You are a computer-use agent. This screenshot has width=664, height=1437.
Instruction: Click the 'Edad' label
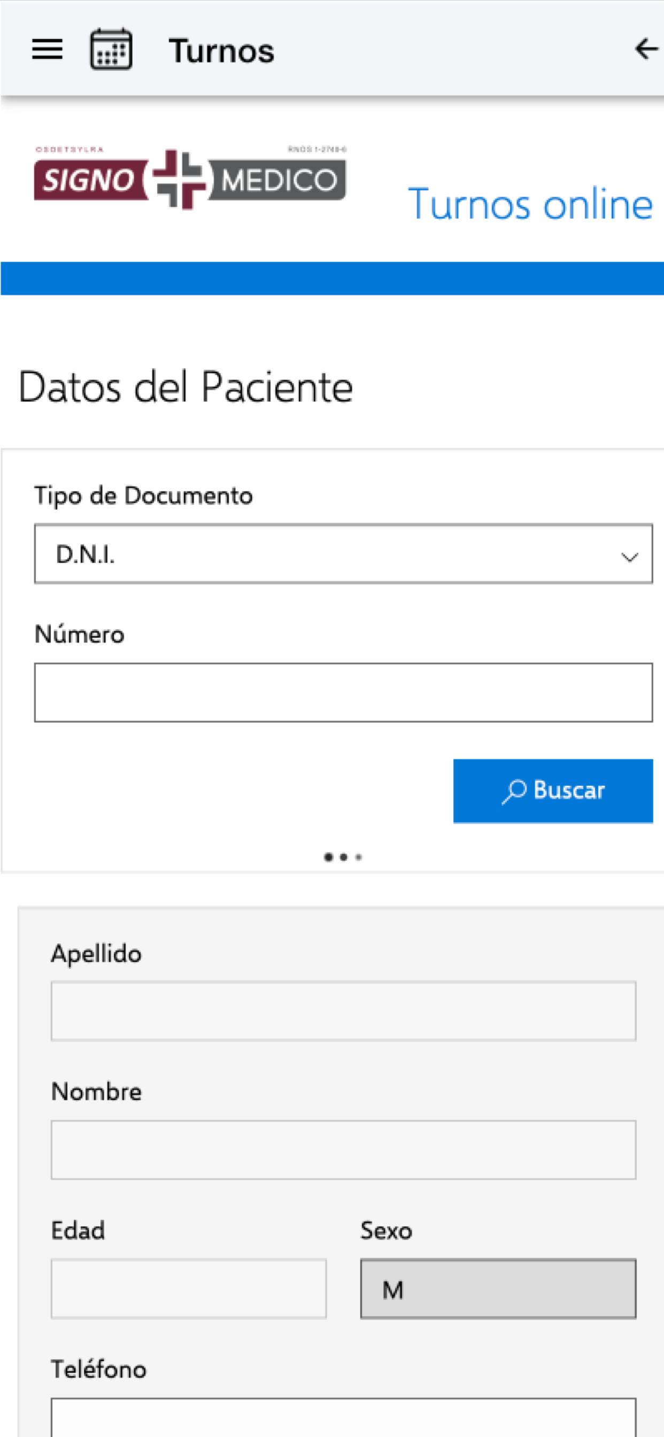coord(78,1230)
